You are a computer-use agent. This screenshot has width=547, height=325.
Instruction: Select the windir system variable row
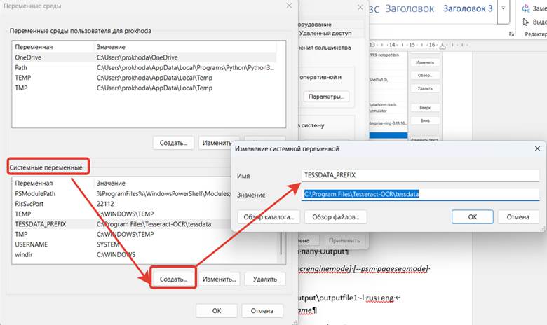coord(145,254)
